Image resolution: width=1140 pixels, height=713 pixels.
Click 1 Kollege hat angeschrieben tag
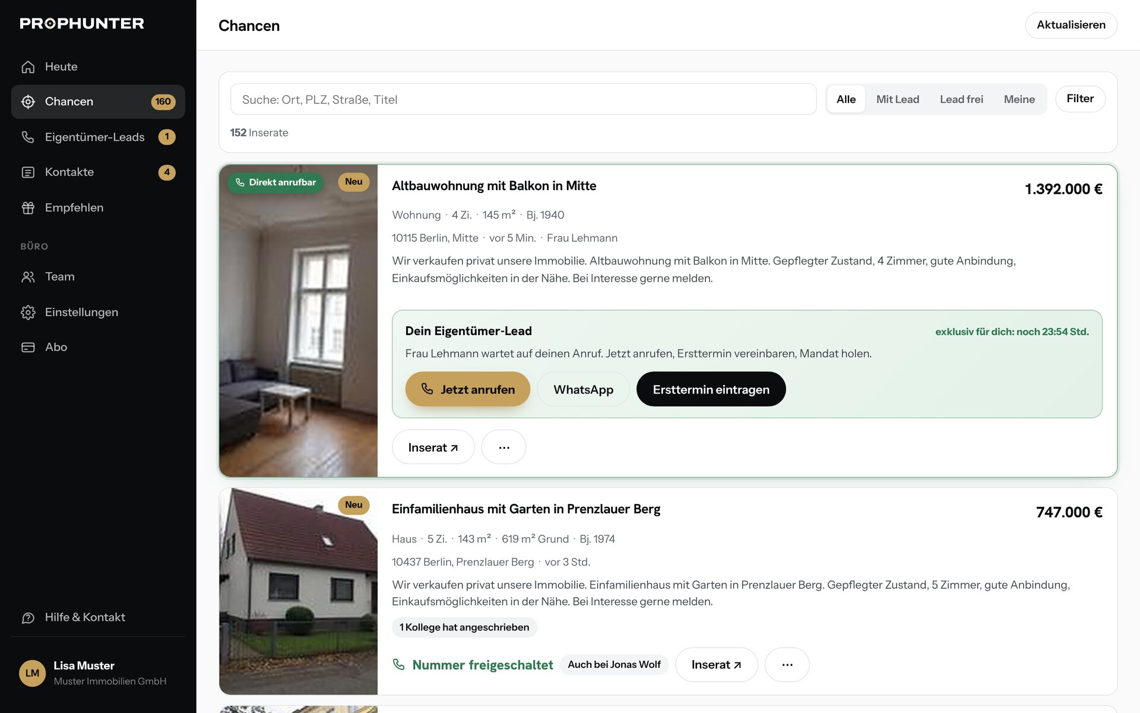[464, 627]
